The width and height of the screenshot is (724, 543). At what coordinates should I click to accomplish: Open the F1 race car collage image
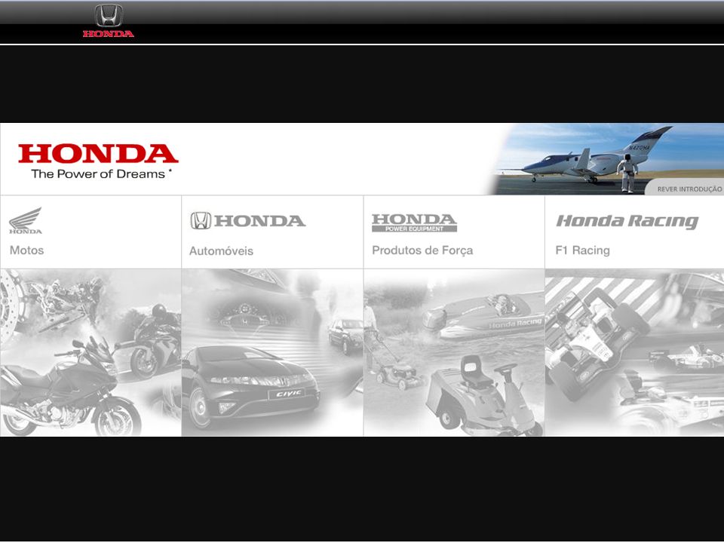[x=634, y=353]
